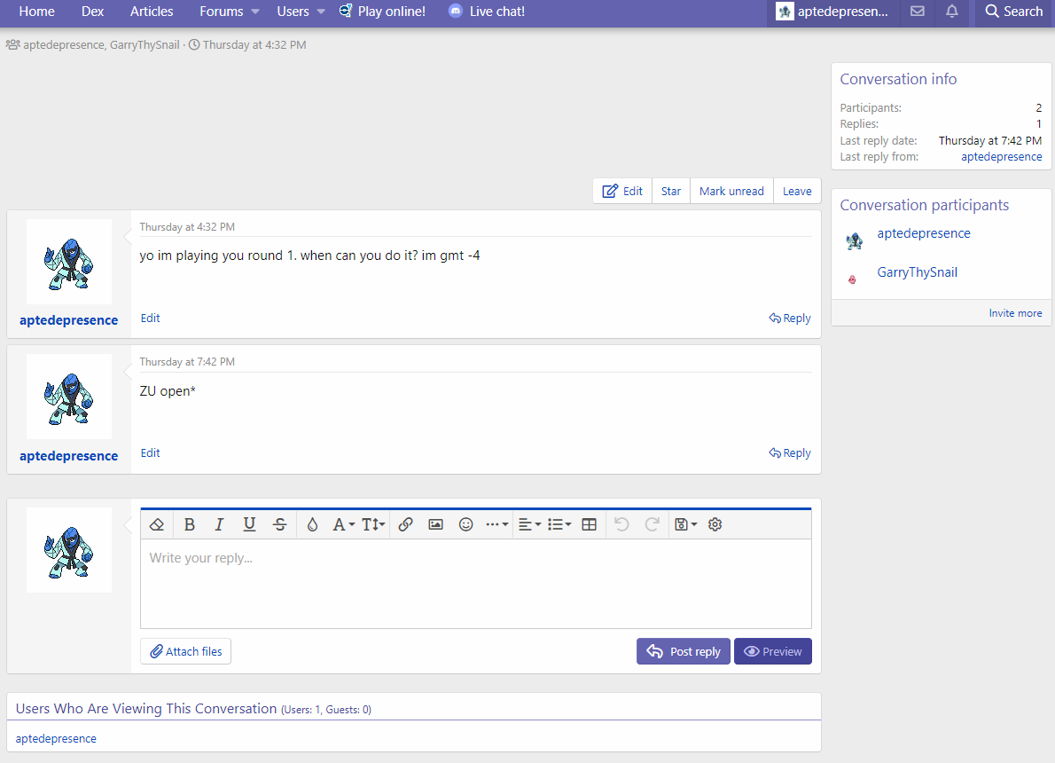Go to the Dex menu item
This screenshot has height=763, width=1055.
(x=92, y=12)
